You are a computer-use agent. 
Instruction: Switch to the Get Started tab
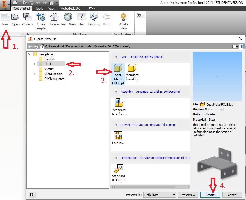[22, 8]
